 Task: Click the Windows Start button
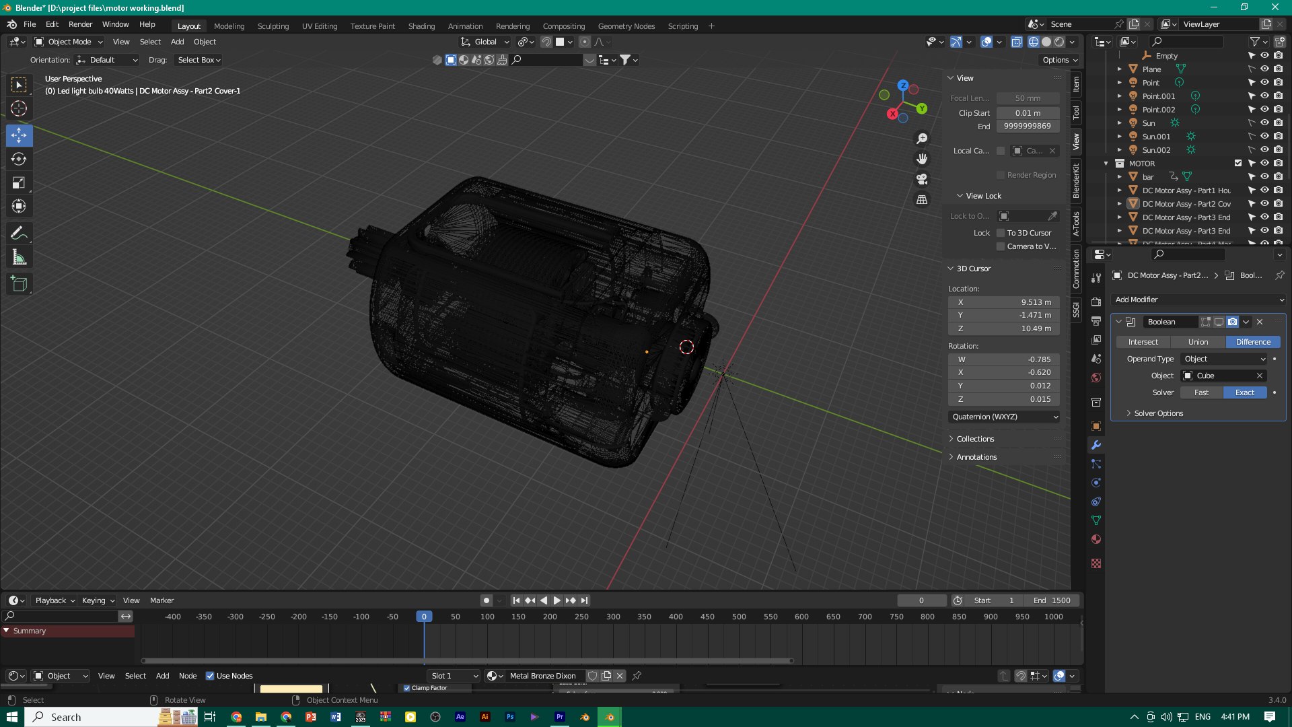pos(12,717)
